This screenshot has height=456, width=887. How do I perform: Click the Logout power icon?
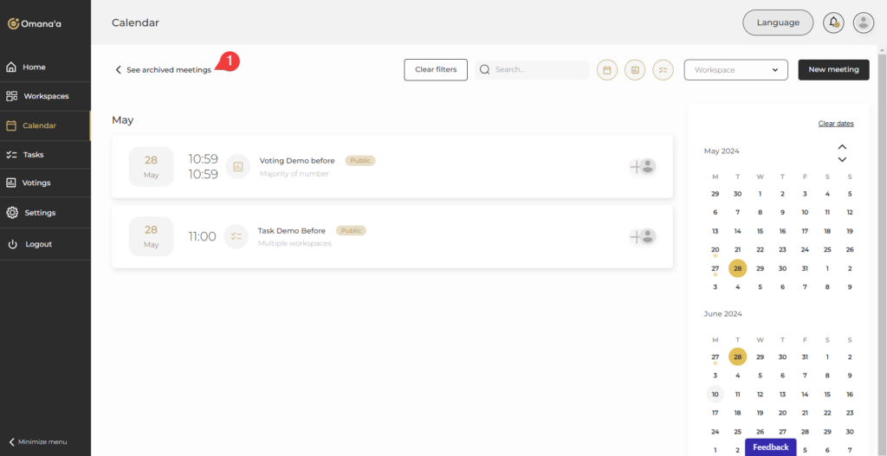12,244
